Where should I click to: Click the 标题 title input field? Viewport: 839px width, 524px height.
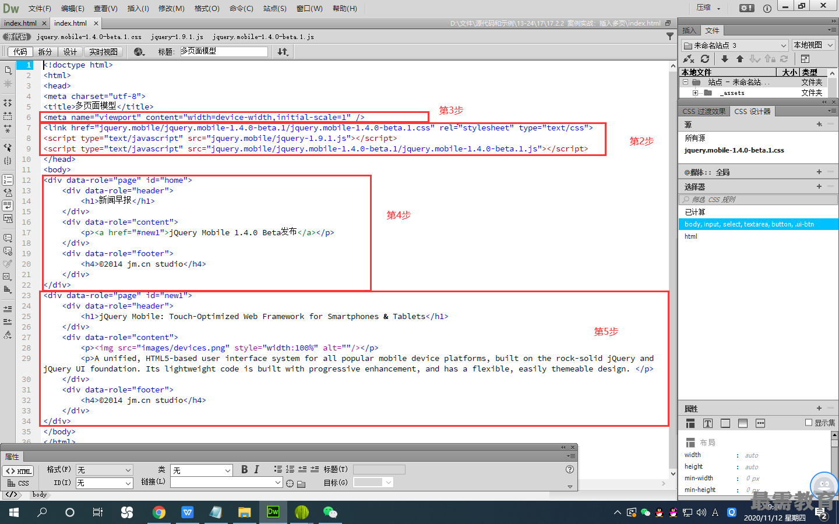[223, 51]
